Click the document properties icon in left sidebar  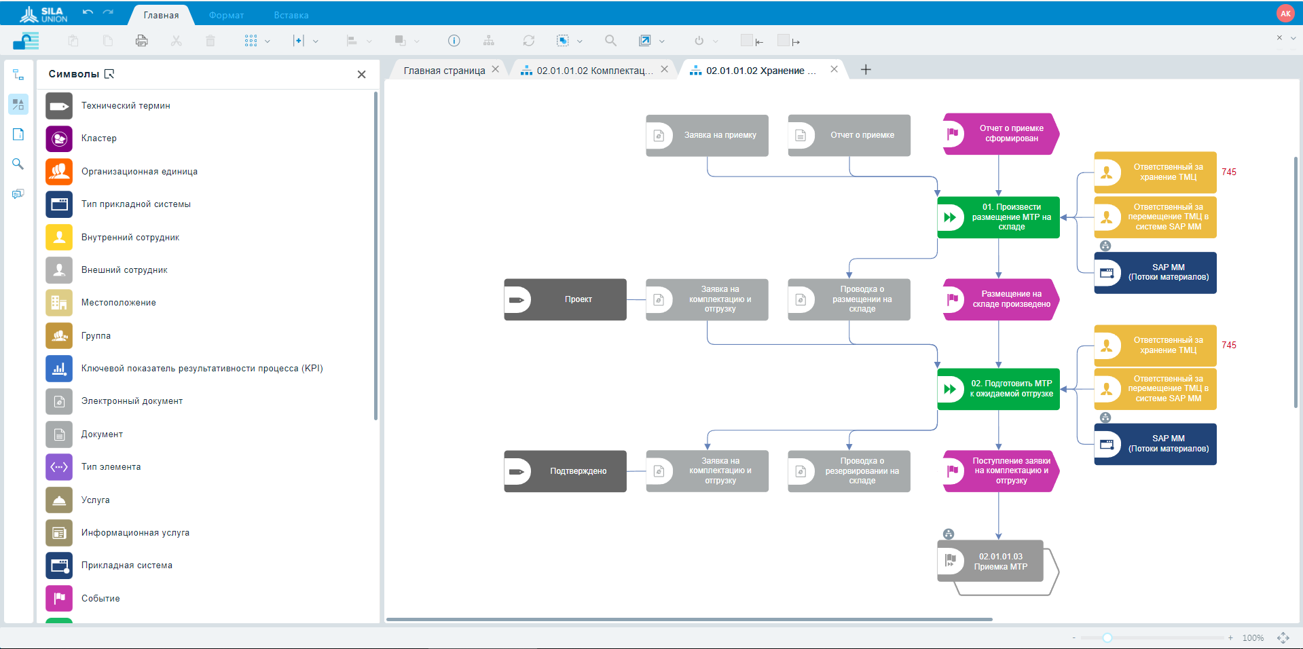click(18, 134)
